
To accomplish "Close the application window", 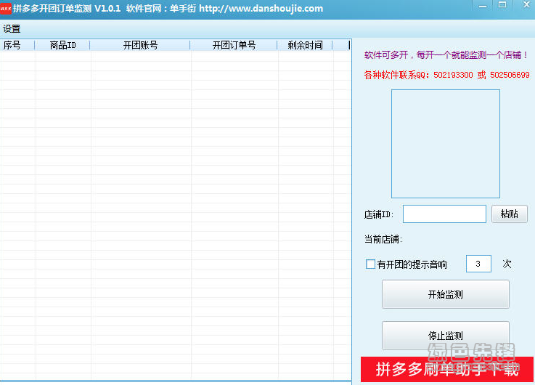I will (x=526, y=5).
